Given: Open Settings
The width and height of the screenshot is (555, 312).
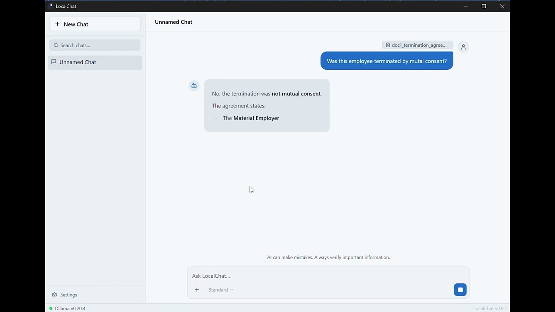Looking at the screenshot, I should (64, 295).
